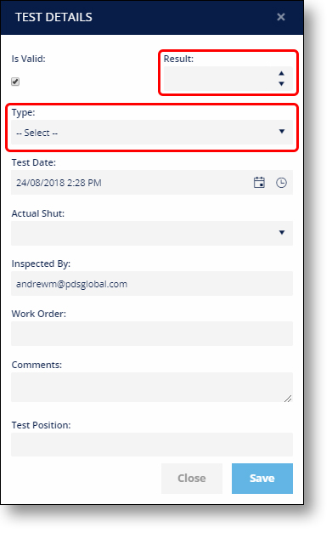Decrease Result value with down arrow

[x=281, y=83]
